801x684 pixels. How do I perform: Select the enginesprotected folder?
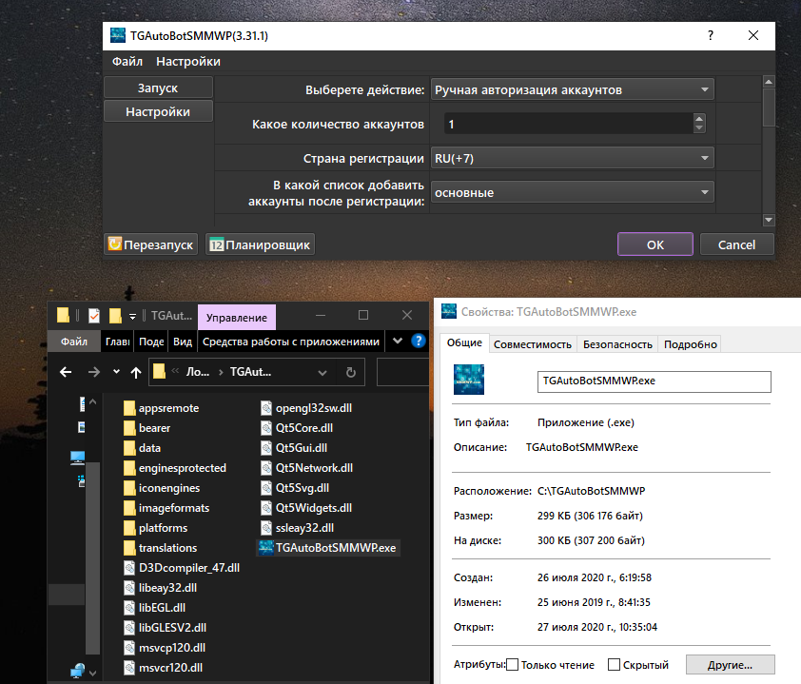coord(175,468)
